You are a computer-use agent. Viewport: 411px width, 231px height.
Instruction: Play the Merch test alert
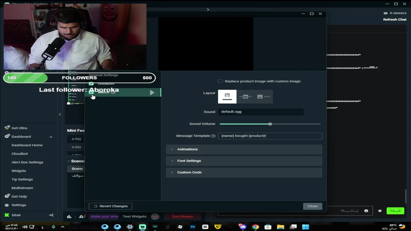(x=152, y=93)
